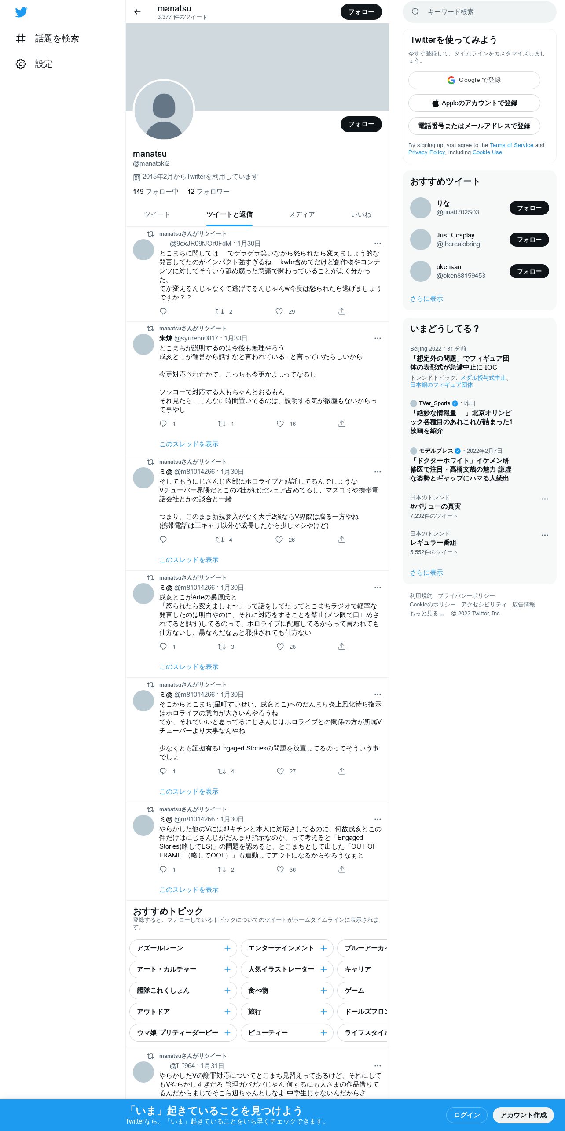The height and width of the screenshot is (1131, 565).
Task: Like the 朱煉 tweet with 16 likes
Action: pos(280,424)
